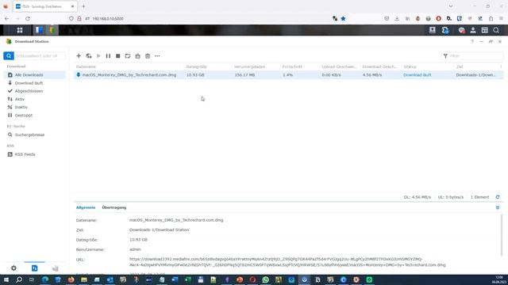Reload the browser page
Image resolution: width=508 pixels, height=285 pixels.
(28, 19)
